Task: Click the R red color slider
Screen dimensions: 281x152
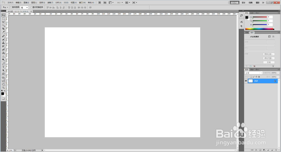Action: click(259, 17)
